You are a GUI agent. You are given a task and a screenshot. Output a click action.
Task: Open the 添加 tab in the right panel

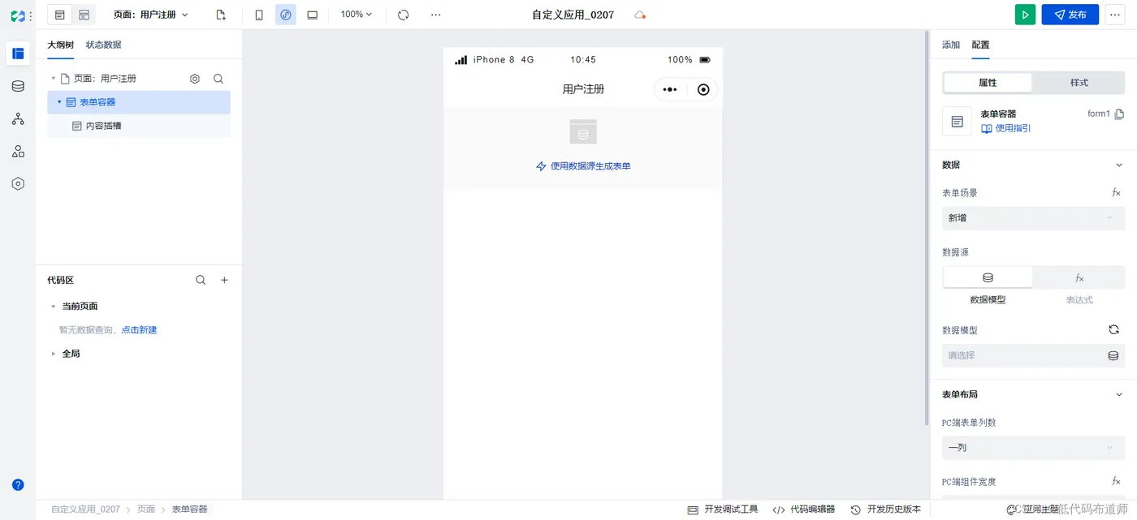pyautogui.click(x=951, y=45)
